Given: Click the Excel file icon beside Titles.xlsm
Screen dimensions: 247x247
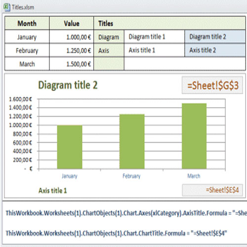Looking at the screenshot, I should [x=7, y=7].
